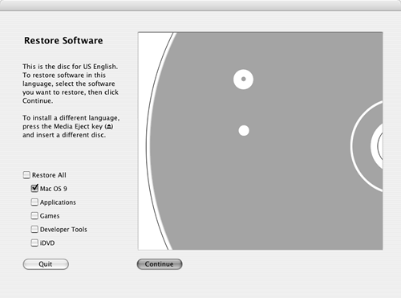Viewport: 401px width, 298px height.
Task: Click the Restore Software heading
Action: pyautogui.click(x=63, y=41)
